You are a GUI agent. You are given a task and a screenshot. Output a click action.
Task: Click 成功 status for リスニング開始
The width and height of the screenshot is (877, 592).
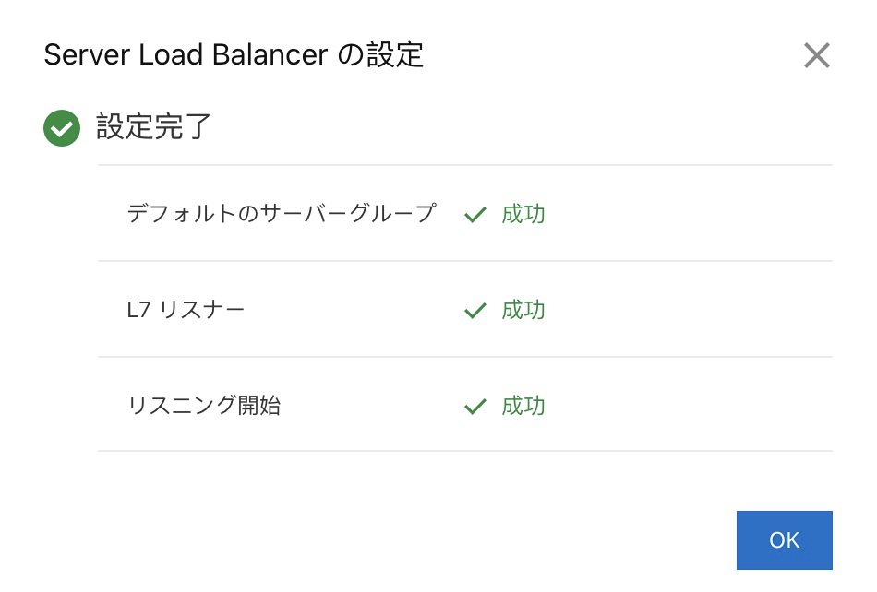pyautogui.click(x=523, y=407)
